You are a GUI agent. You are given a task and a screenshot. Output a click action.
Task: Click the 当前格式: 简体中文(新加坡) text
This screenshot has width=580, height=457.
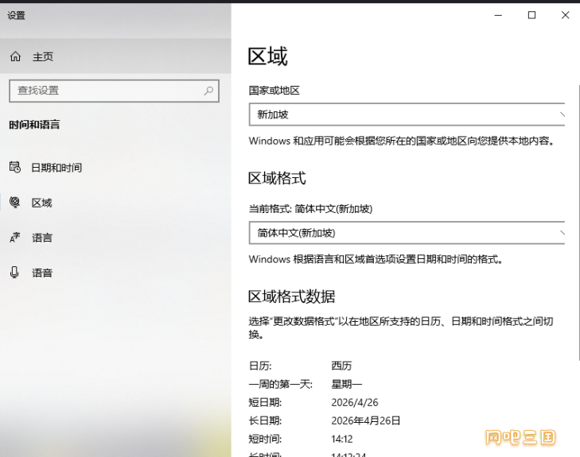pyautogui.click(x=310, y=209)
